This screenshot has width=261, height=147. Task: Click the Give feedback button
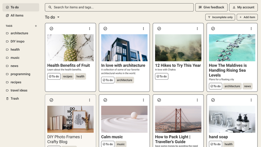point(211,7)
